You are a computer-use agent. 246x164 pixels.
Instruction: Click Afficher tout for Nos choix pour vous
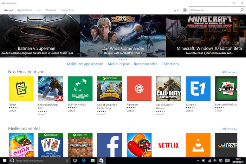(229, 72)
